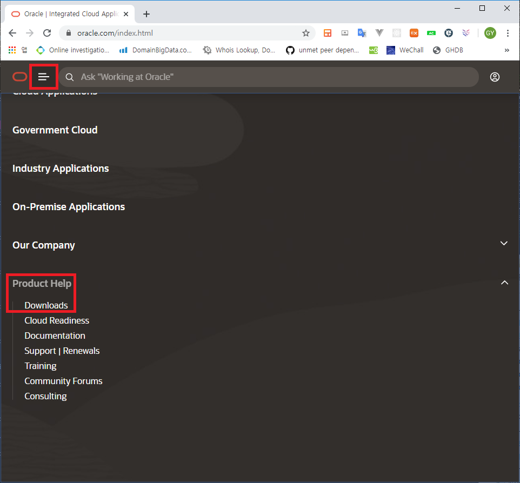
Task: Click the purple feather extension icon
Action: pos(466,33)
